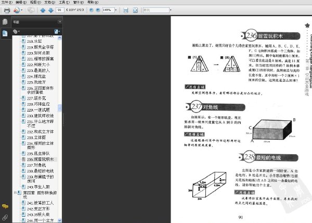Click the new bookmark icon
Image resolution: width=312 pixels, height=223 pixels.
(x=57, y=31)
